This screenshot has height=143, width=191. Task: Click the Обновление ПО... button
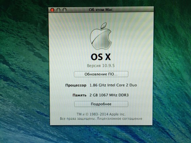[x=101, y=74]
